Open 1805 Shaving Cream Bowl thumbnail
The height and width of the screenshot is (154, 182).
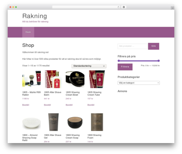[x=75, y=79]
